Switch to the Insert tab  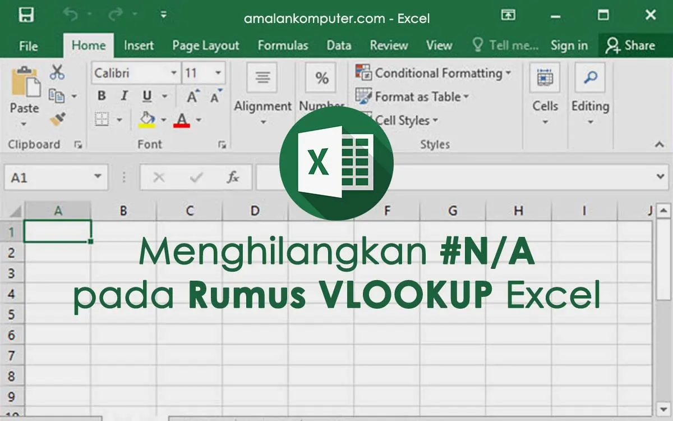[139, 45]
